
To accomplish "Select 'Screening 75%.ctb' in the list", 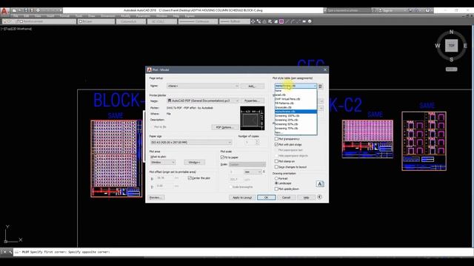I will pos(296,129).
